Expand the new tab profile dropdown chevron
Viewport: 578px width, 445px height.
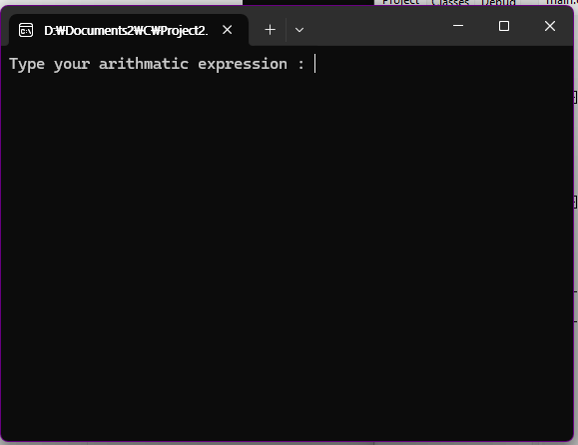click(x=299, y=30)
